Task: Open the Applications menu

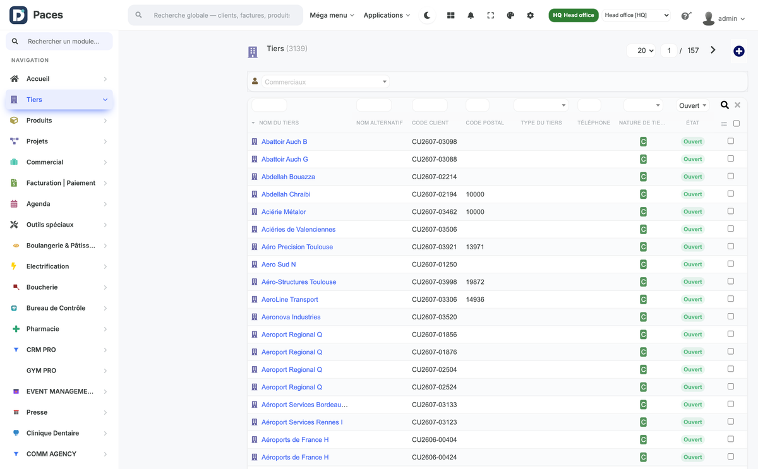Action: (x=387, y=15)
